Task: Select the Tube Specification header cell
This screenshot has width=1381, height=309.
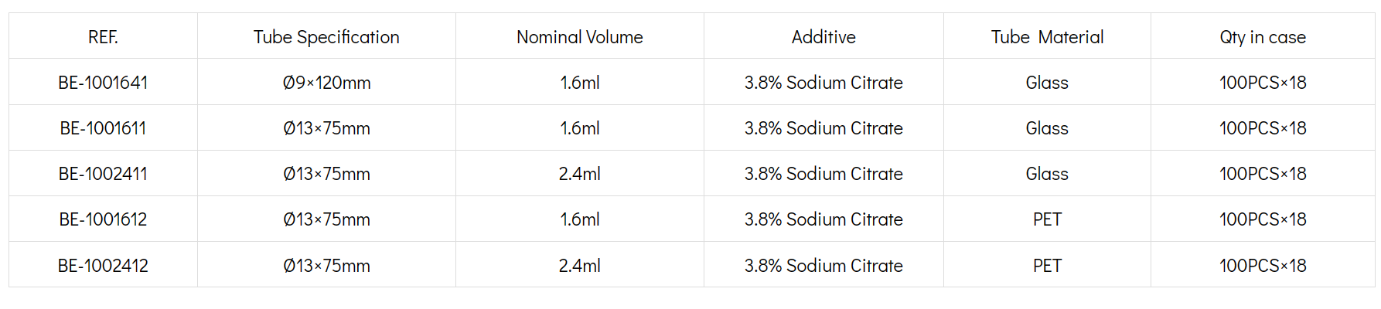Action: click(x=326, y=37)
